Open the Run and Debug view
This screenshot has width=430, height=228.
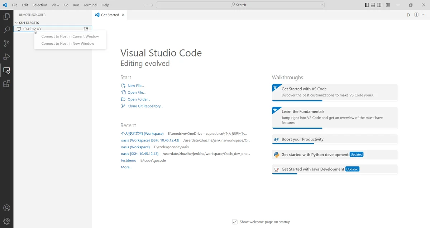(6, 57)
